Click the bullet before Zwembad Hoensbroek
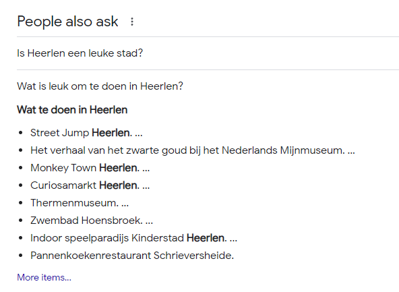Viewport: 399px width, 292px height. 21,221
